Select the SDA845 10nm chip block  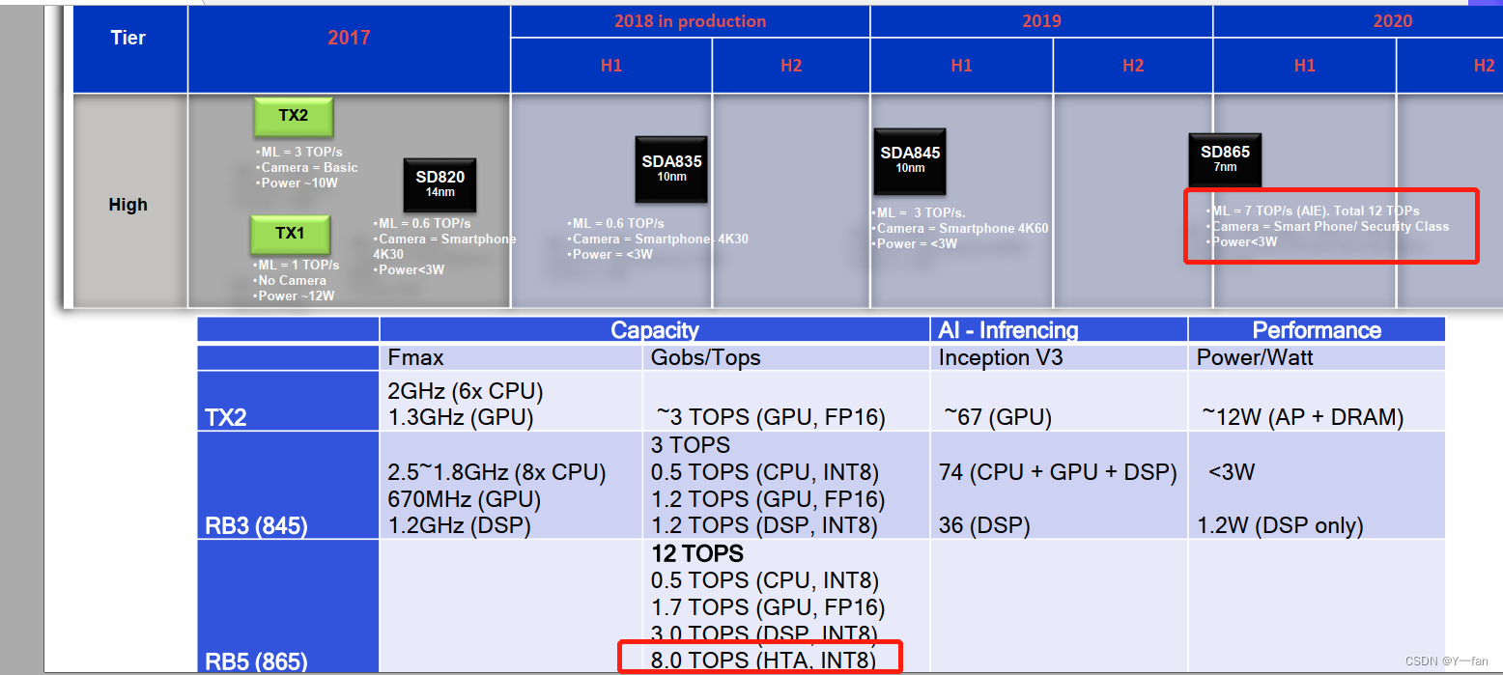(x=910, y=160)
